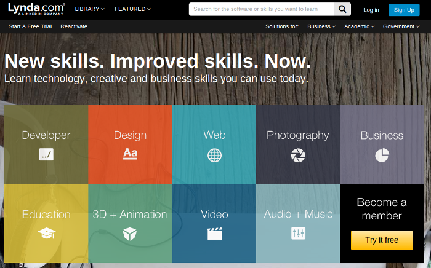Click the Business pie chart icon
Viewport: 431px width, 268px height.
(x=382, y=155)
